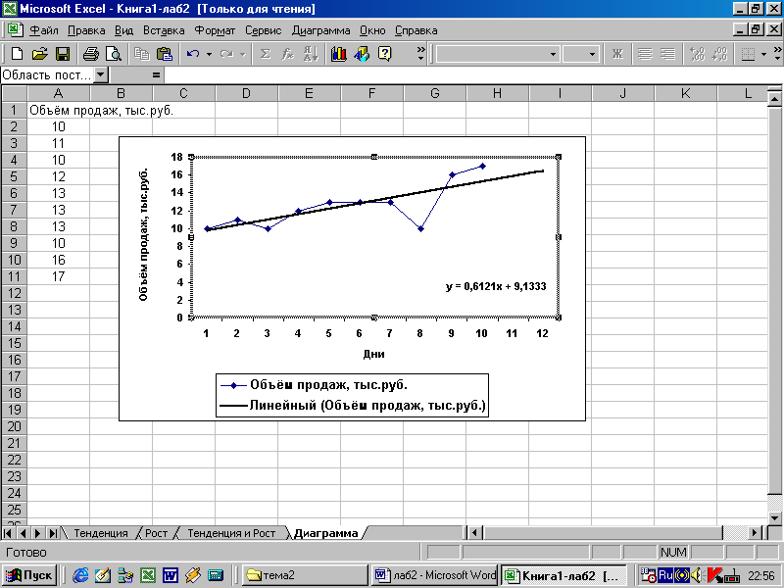Print using the printer icon
The image size is (784, 588).
click(x=91, y=54)
